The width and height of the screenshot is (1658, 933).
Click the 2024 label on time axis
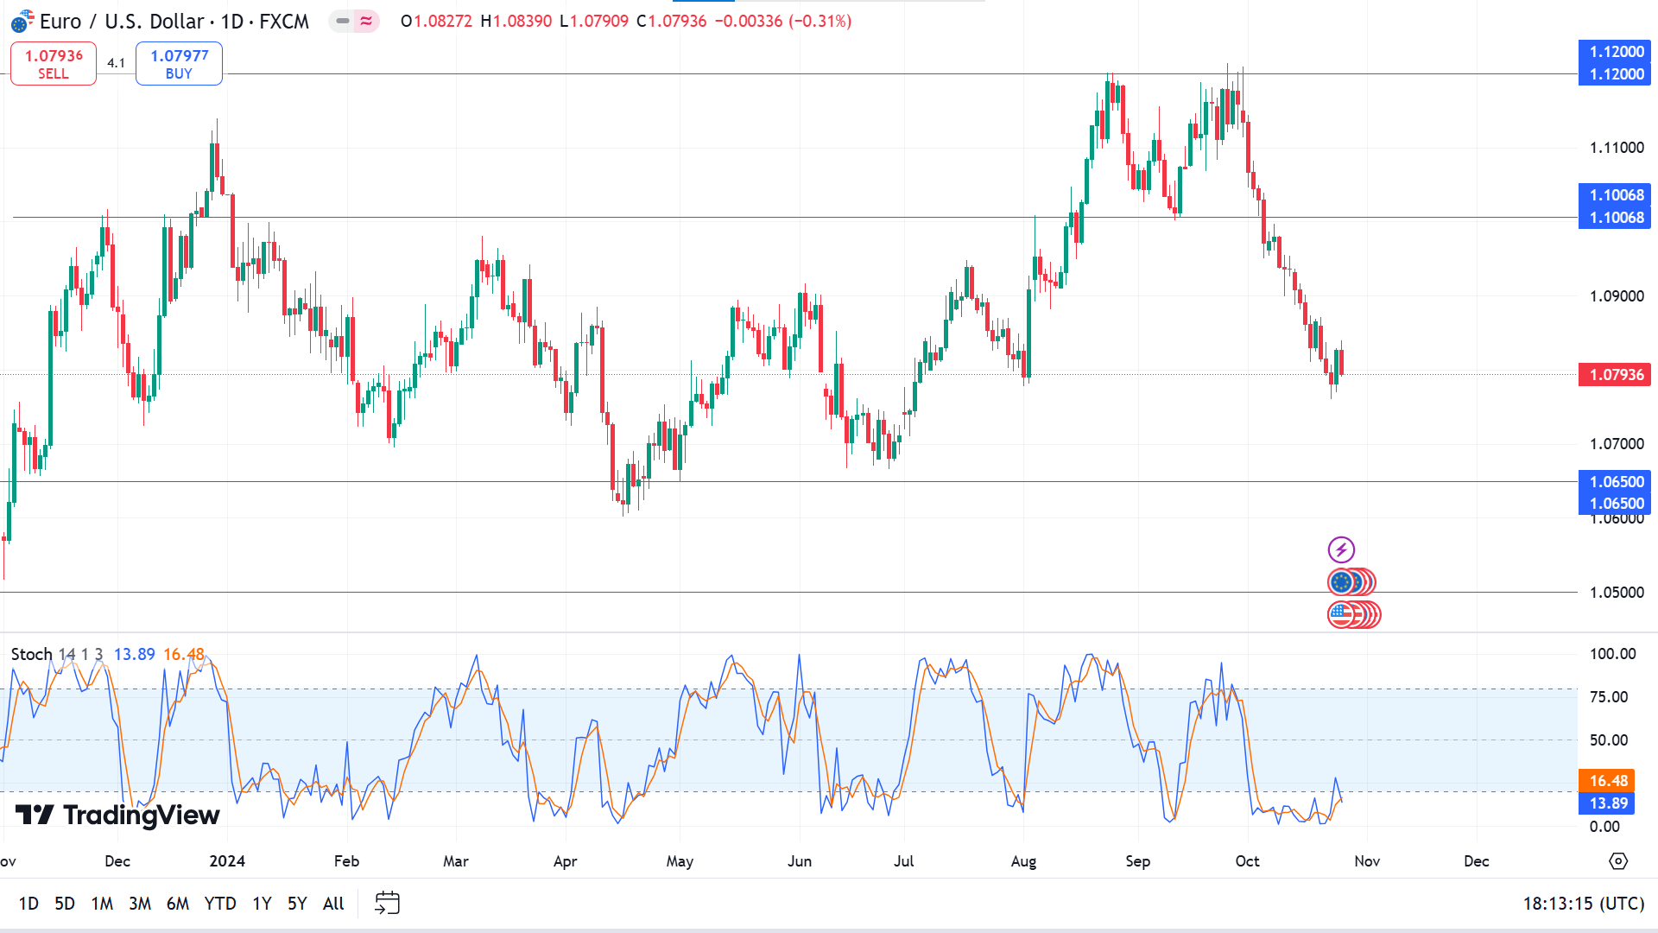point(227,861)
